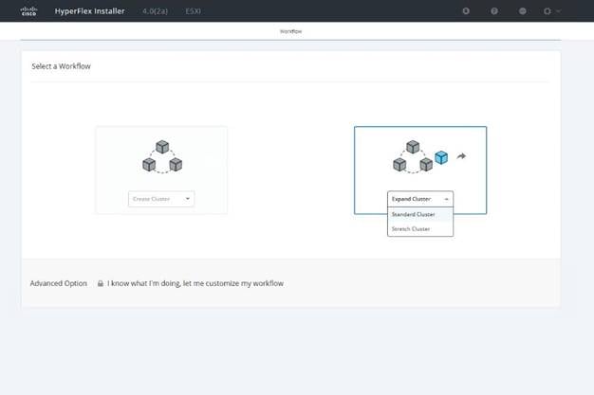Choose Stretch Cluster from the list

point(420,229)
